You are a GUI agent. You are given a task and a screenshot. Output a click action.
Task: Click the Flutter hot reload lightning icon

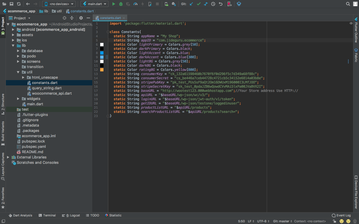[x=143, y=4]
